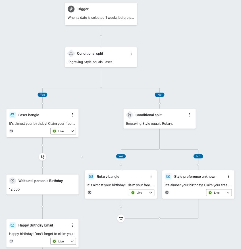
Task: Click the clock icon on Wait until Birthday step
Action: [x=12, y=181]
